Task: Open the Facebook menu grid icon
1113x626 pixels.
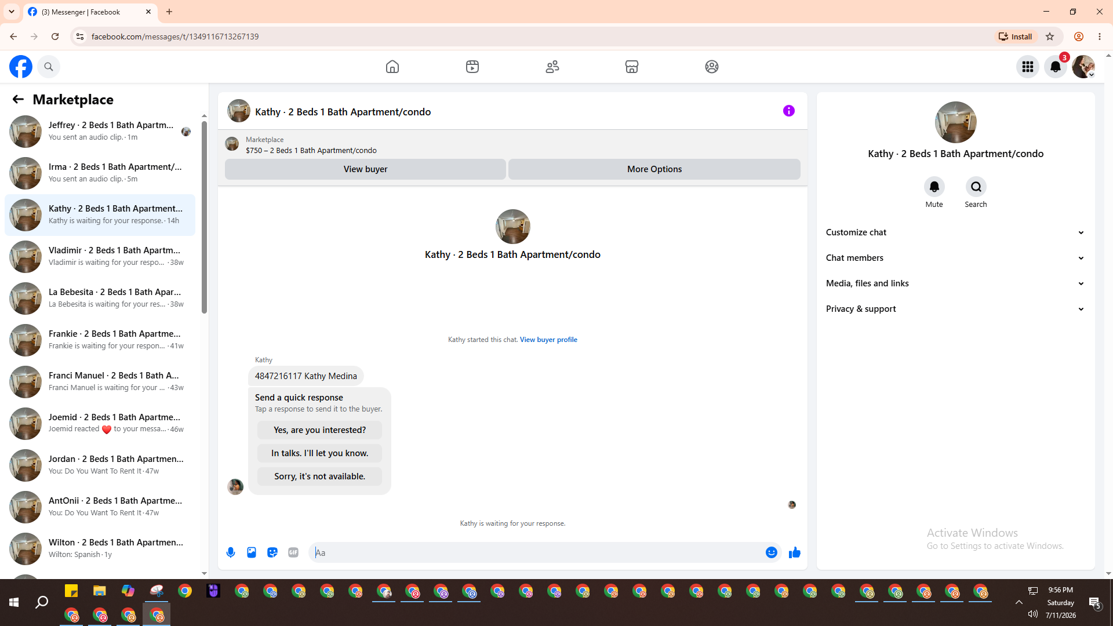Action: point(1028,67)
